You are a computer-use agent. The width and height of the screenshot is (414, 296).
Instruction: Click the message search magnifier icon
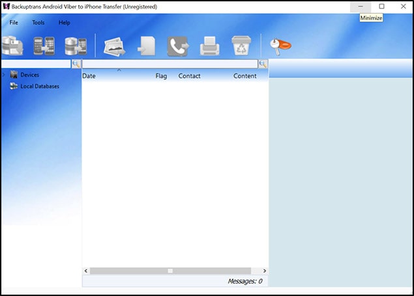(263, 64)
